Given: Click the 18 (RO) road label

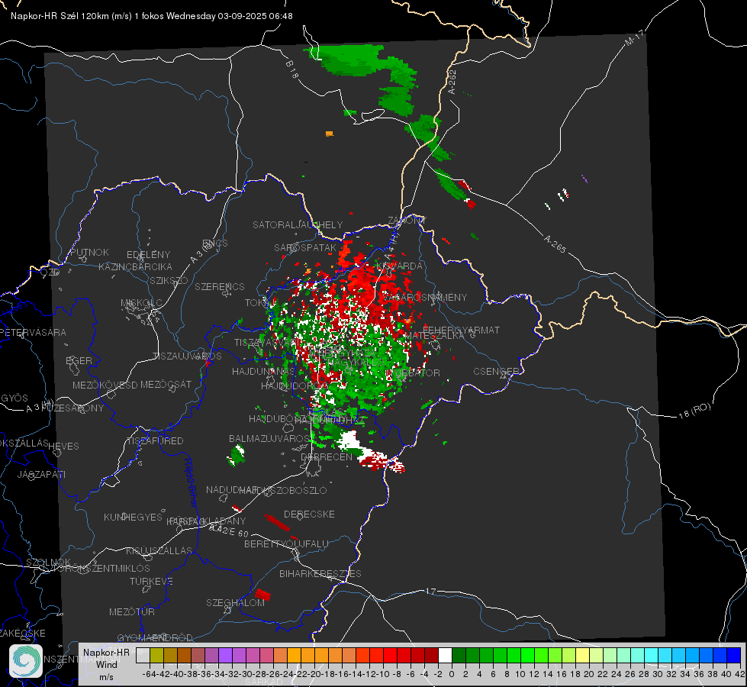Looking at the screenshot, I should coord(694,411).
